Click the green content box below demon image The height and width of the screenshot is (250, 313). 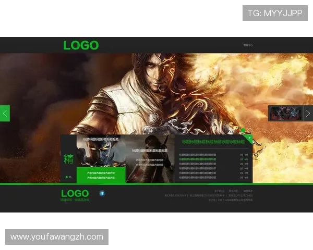(x=101, y=175)
